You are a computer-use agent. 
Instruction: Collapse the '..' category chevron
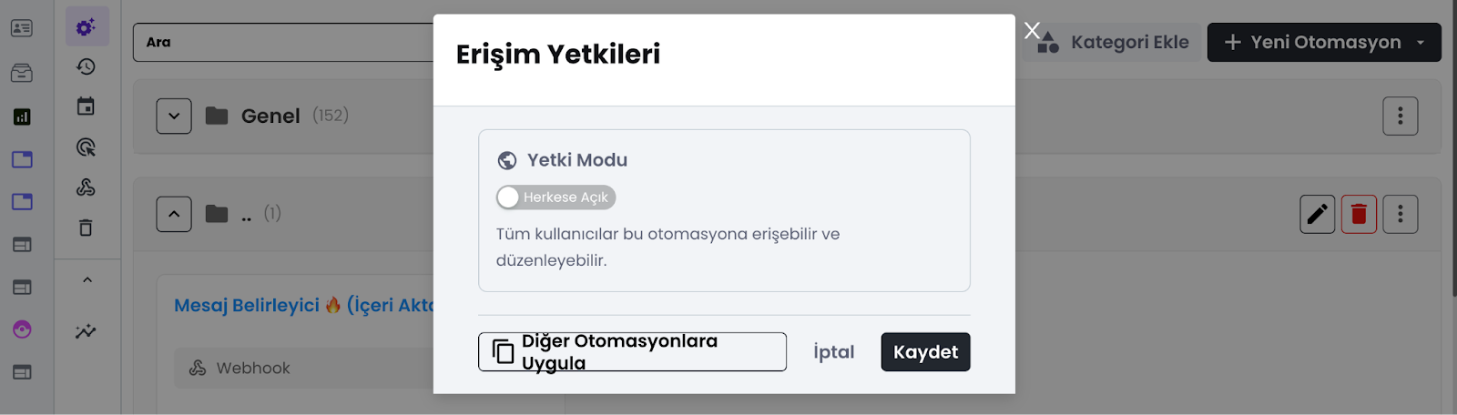[x=174, y=214]
